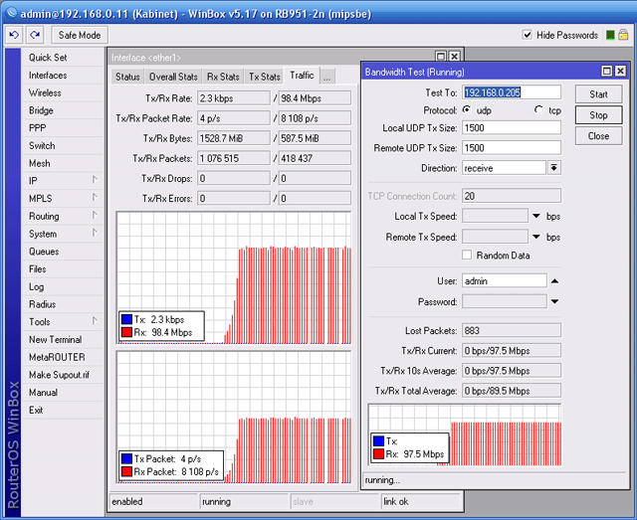Click Local Tx Speed input field
637x520 pixels.
495,216
